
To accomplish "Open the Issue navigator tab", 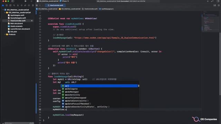I will click(x=18, y=6).
